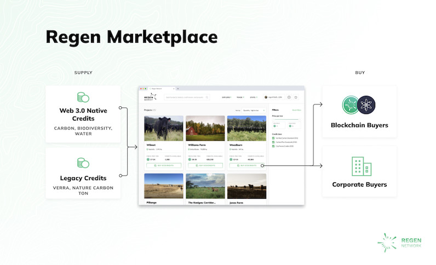
Task: Toggle the third Credit class checkbox
Action: pyautogui.click(x=273, y=146)
